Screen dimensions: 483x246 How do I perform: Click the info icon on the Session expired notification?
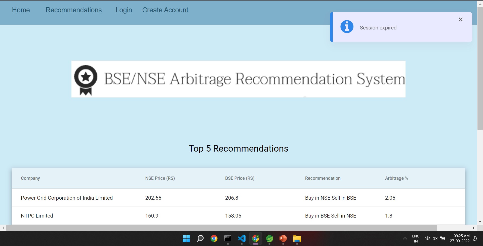(x=347, y=26)
